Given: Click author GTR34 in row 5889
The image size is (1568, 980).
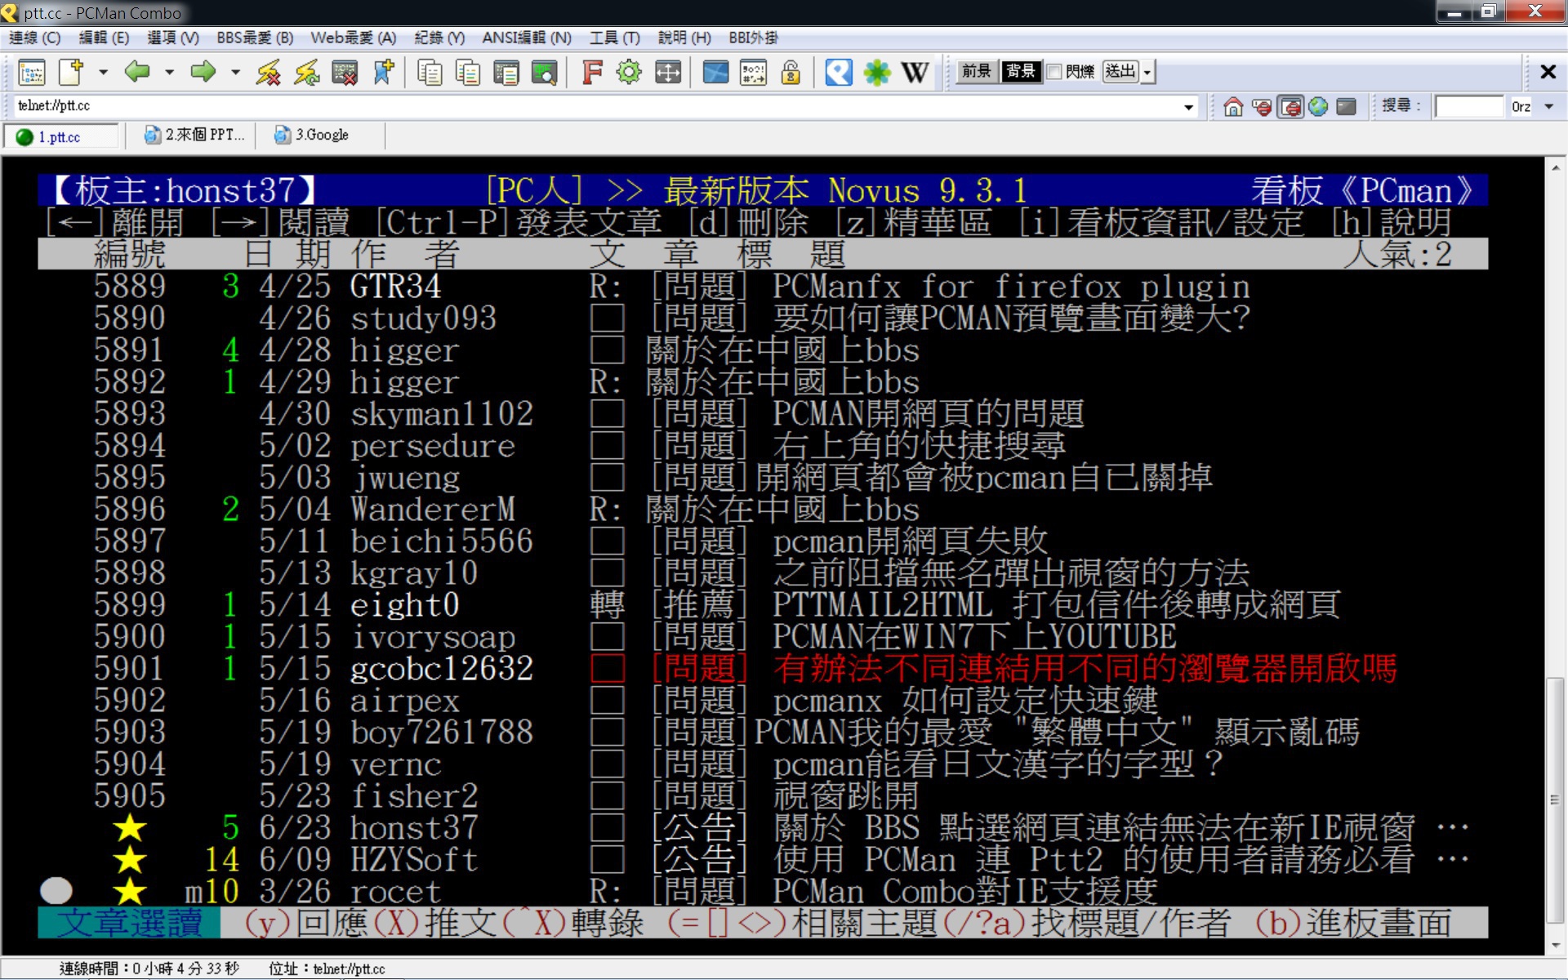Looking at the screenshot, I should pyautogui.click(x=395, y=287).
